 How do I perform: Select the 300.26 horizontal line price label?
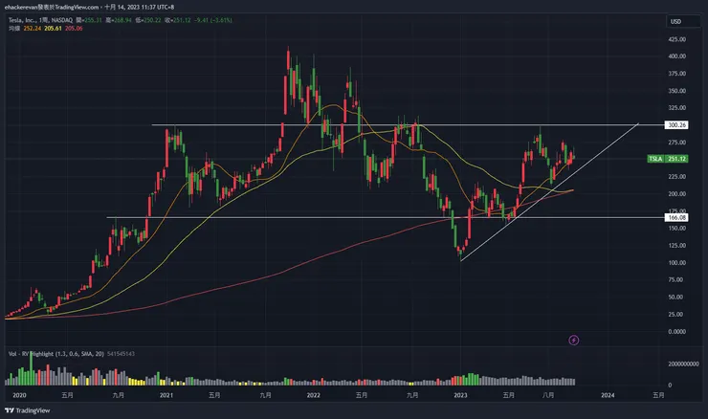676,125
